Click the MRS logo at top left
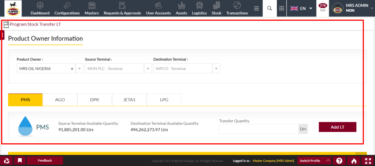 tap(13, 8)
